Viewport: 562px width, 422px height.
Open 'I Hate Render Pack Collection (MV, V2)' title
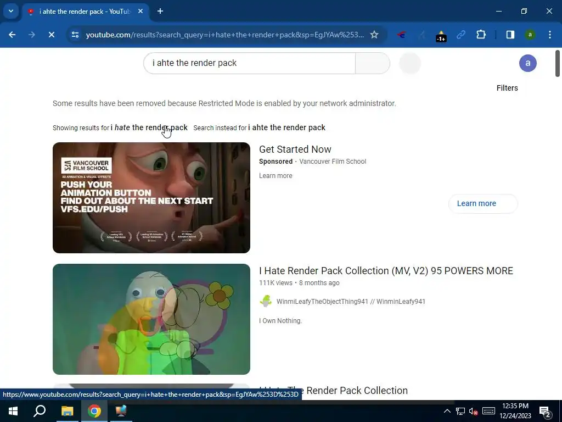pyautogui.click(x=386, y=271)
